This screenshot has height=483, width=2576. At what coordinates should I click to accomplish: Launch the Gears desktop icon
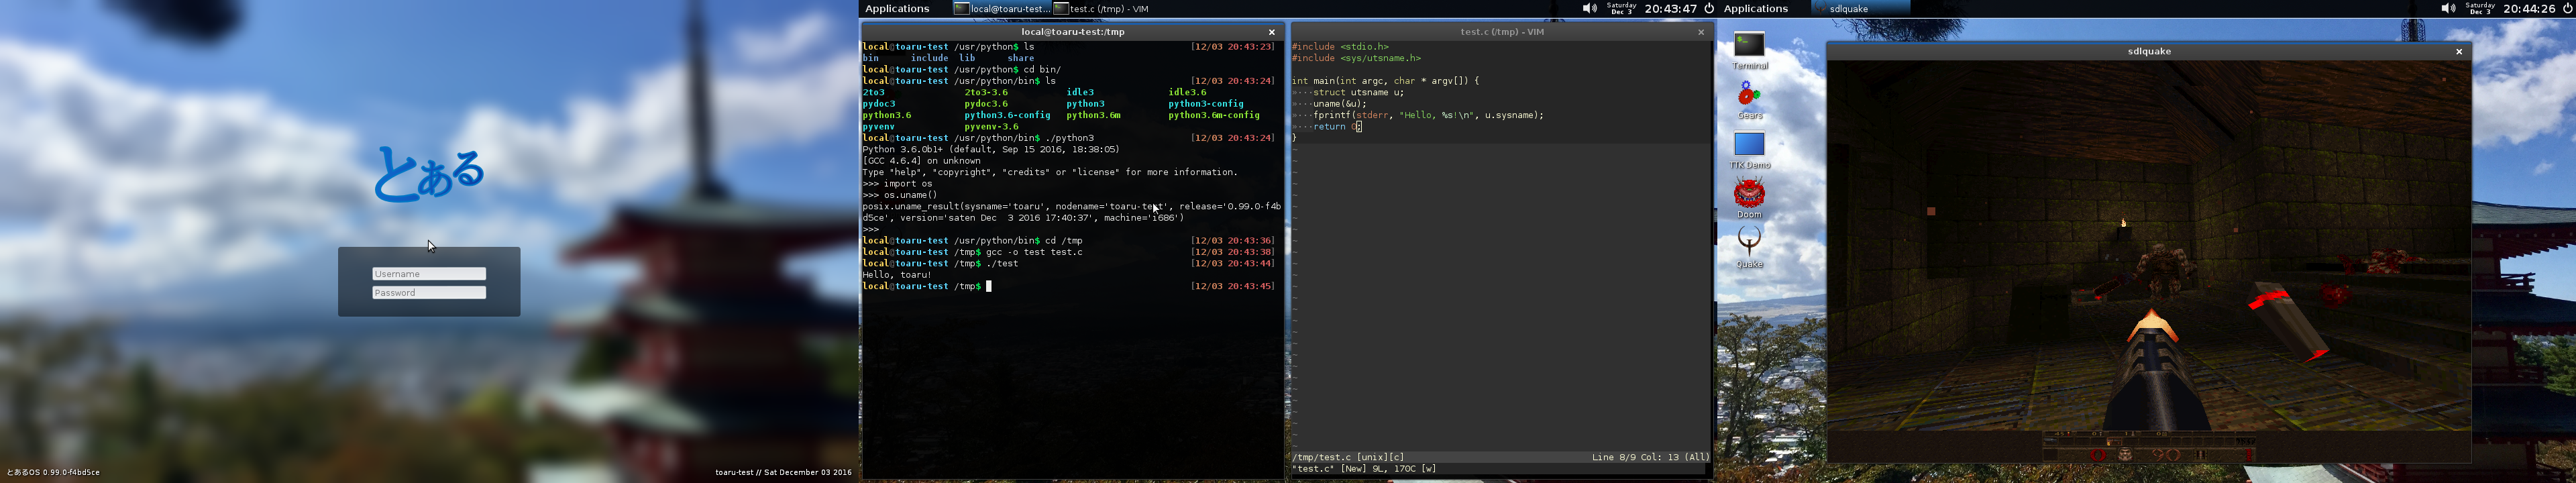pos(1749,100)
